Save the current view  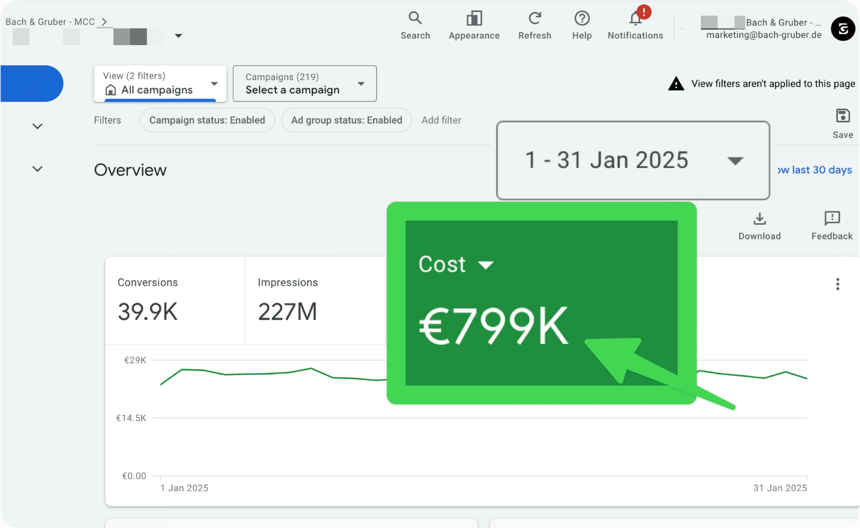(x=842, y=124)
